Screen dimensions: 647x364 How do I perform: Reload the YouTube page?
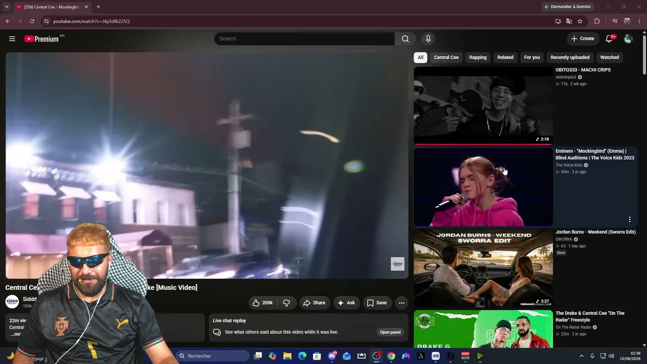32,21
